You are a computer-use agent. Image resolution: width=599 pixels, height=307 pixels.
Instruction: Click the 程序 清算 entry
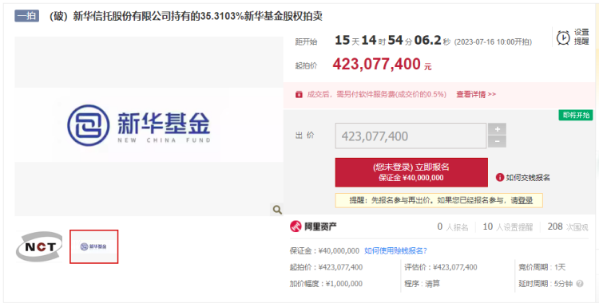click(422, 284)
